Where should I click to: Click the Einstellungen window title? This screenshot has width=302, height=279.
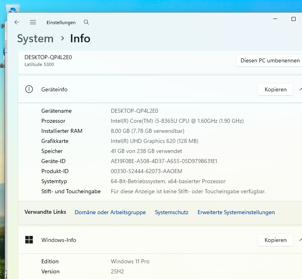61,23
